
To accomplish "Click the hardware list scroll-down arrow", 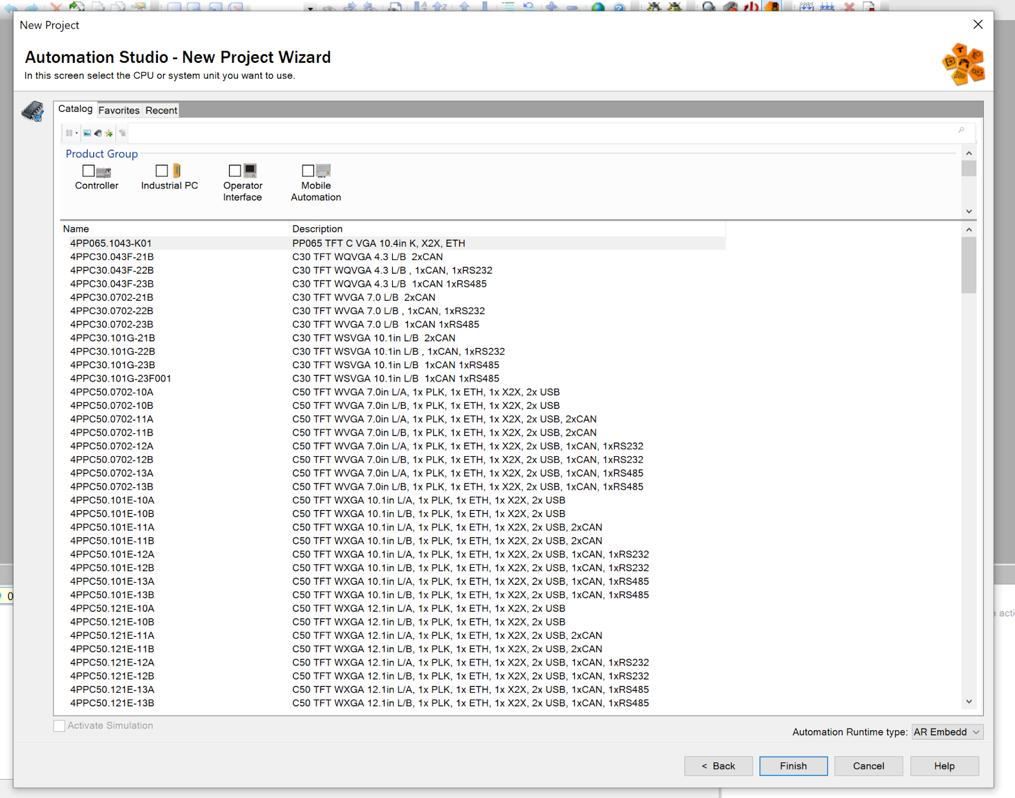I will (969, 702).
